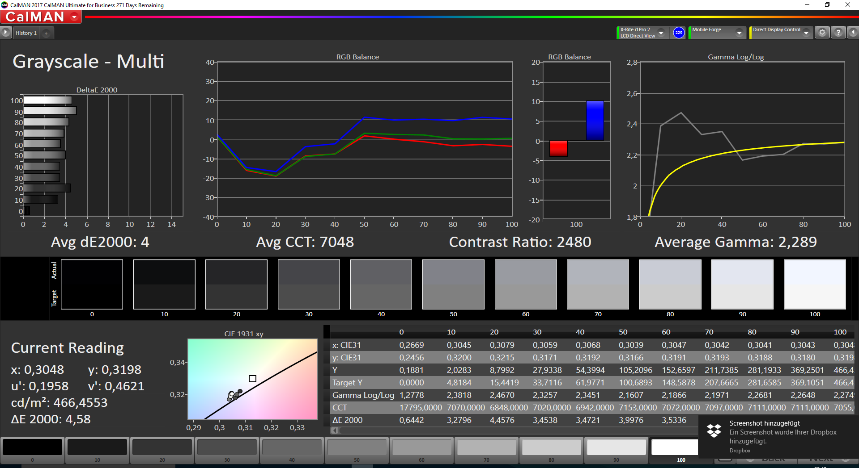Viewport: 859px width, 468px height.
Task: Click the blue 229 meter timer badge
Action: pos(679,33)
